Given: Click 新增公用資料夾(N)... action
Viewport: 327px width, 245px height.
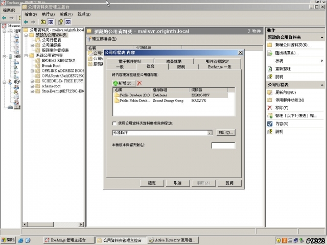Looking at the screenshot, I should 292,45.
